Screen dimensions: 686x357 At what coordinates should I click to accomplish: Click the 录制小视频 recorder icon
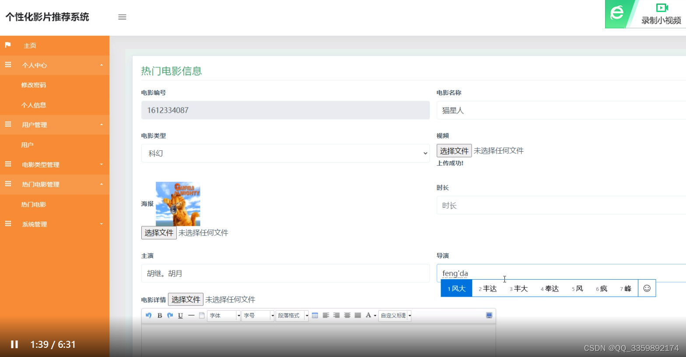tap(662, 8)
